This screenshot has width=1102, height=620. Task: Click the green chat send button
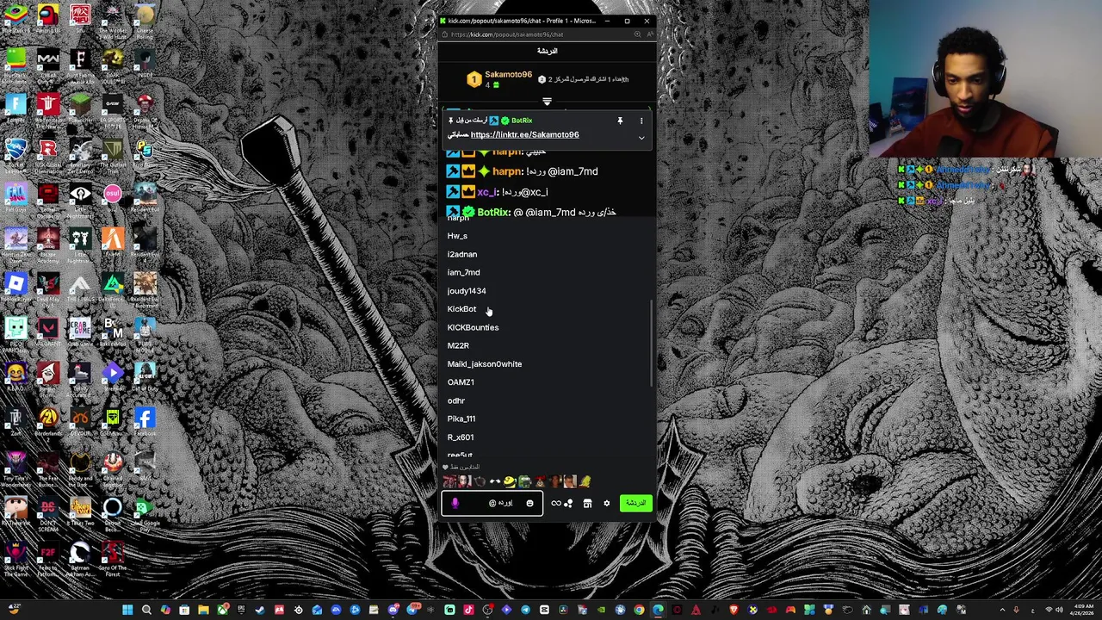point(635,503)
